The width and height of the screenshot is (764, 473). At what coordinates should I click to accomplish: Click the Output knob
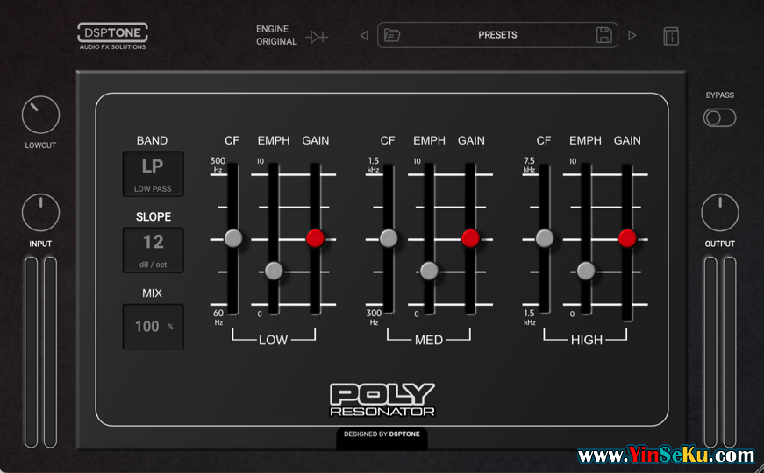click(x=720, y=213)
